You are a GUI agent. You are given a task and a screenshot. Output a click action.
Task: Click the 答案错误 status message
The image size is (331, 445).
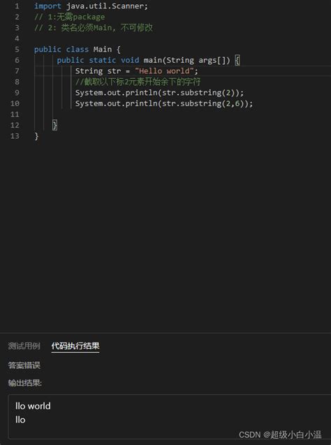pyautogui.click(x=24, y=365)
